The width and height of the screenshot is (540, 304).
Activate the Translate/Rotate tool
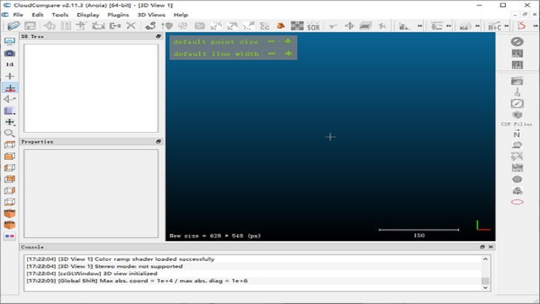(350, 26)
